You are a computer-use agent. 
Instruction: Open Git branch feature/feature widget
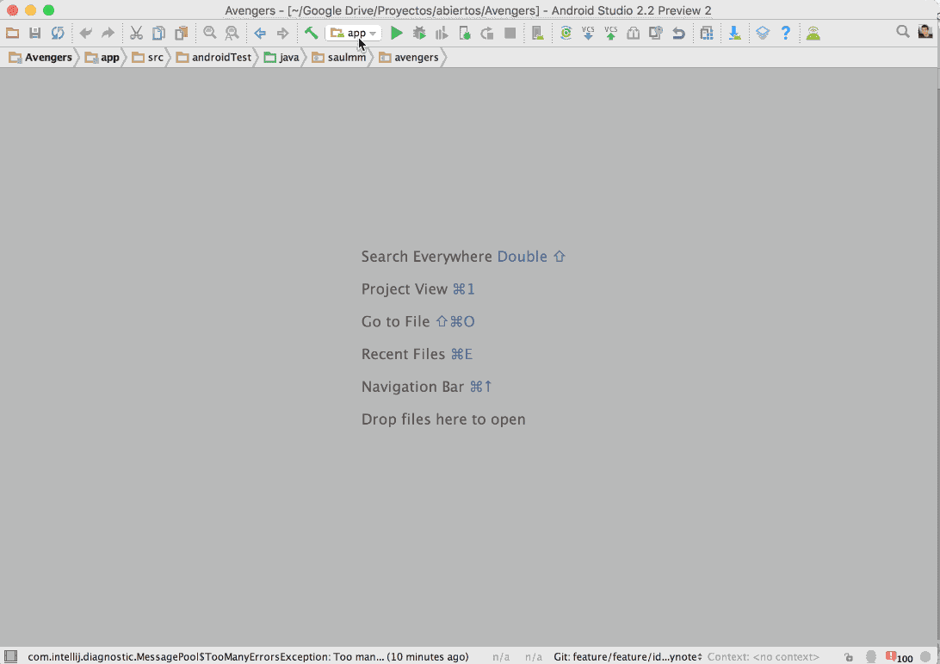[628, 657]
